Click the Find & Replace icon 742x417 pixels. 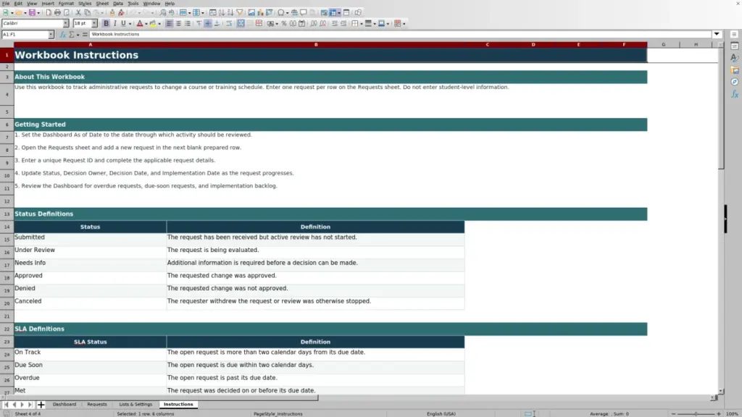163,12
